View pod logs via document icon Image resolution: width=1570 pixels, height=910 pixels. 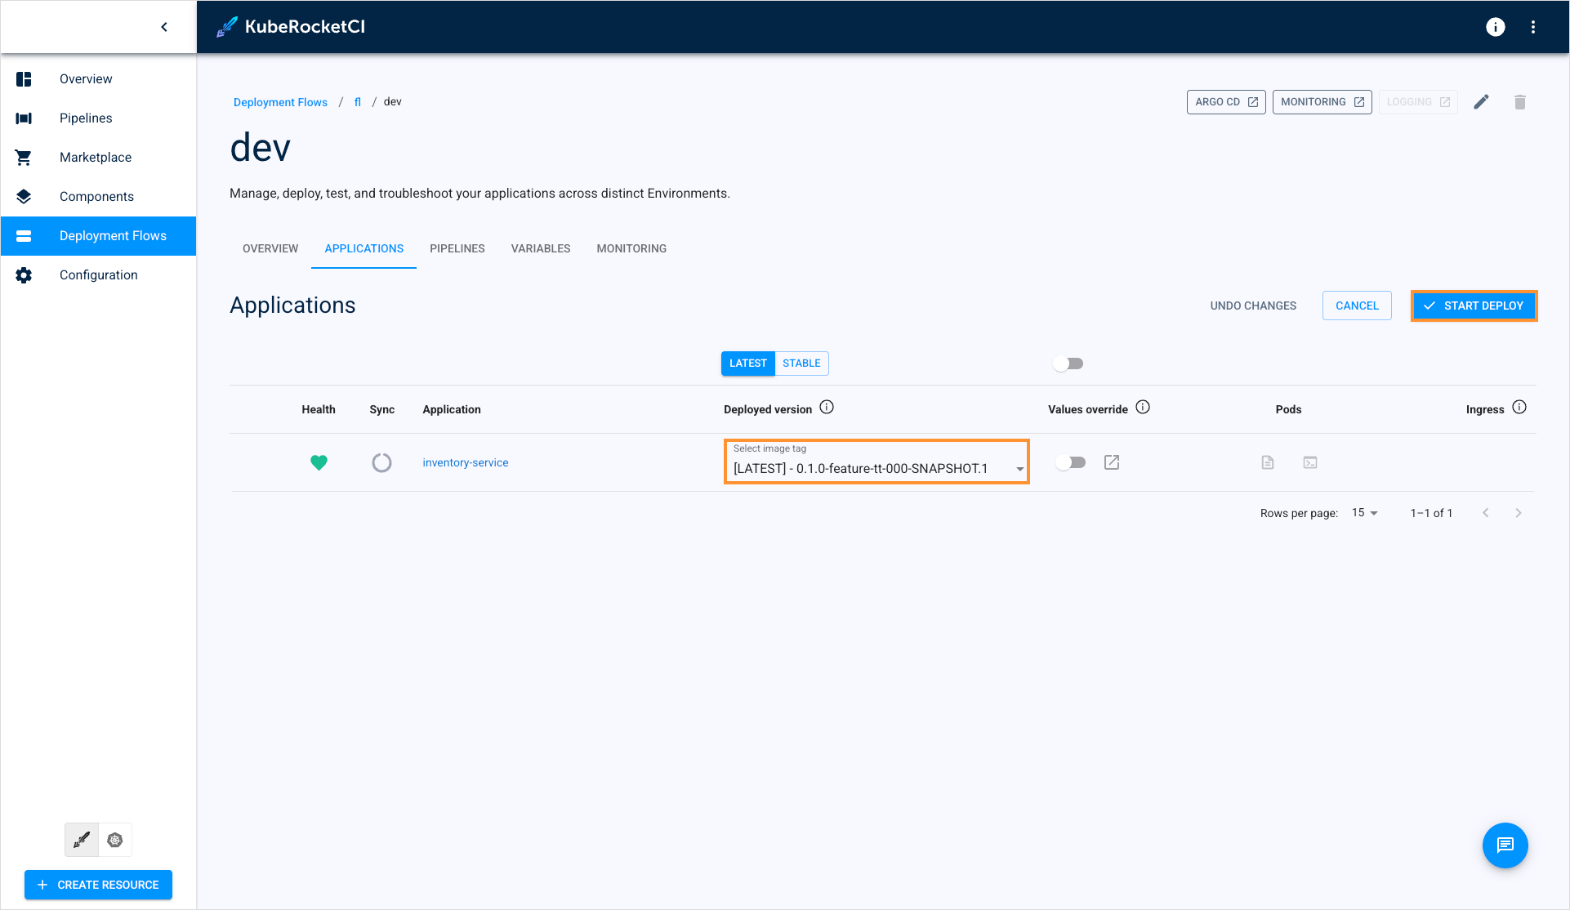point(1267,462)
